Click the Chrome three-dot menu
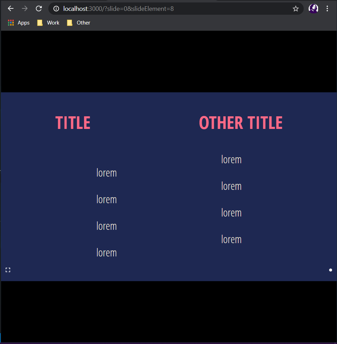 (x=327, y=8)
